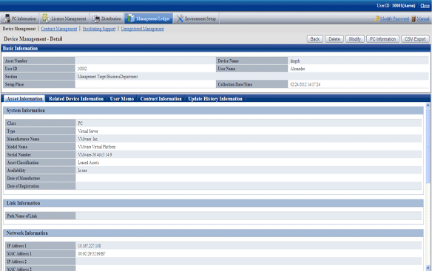Click the Modify Password key icon

(x=377, y=18)
